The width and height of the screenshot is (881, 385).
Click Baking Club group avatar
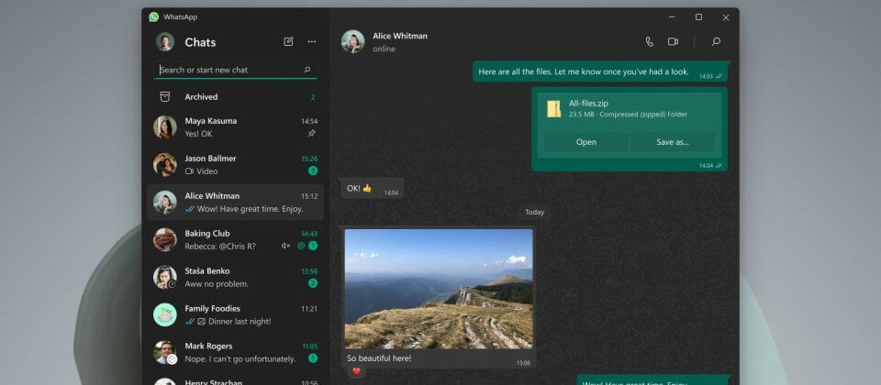pos(165,239)
